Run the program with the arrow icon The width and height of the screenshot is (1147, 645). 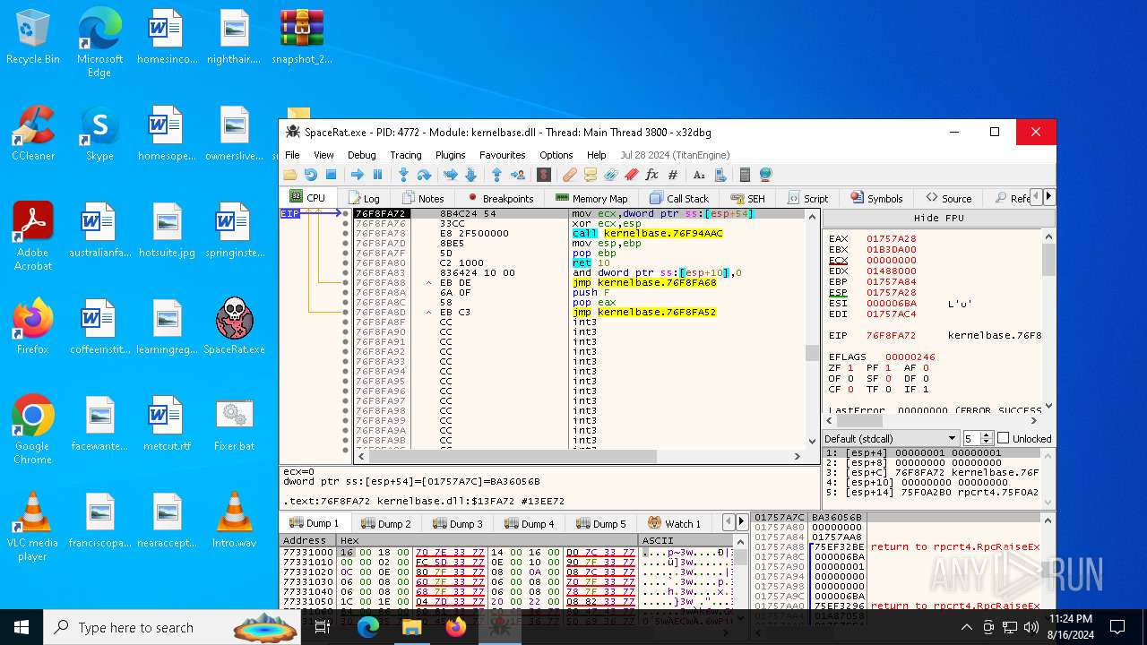click(x=357, y=175)
